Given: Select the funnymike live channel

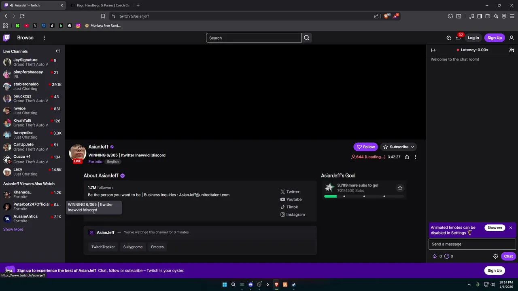Looking at the screenshot, I should pos(32,135).
